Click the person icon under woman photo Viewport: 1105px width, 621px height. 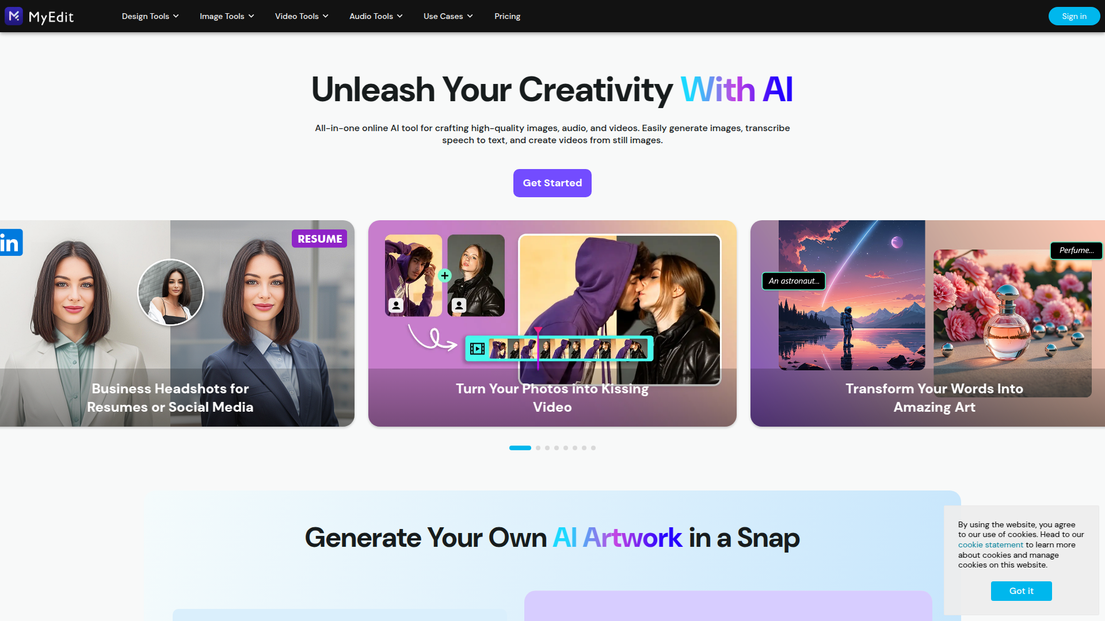click(x=459, y=305)
